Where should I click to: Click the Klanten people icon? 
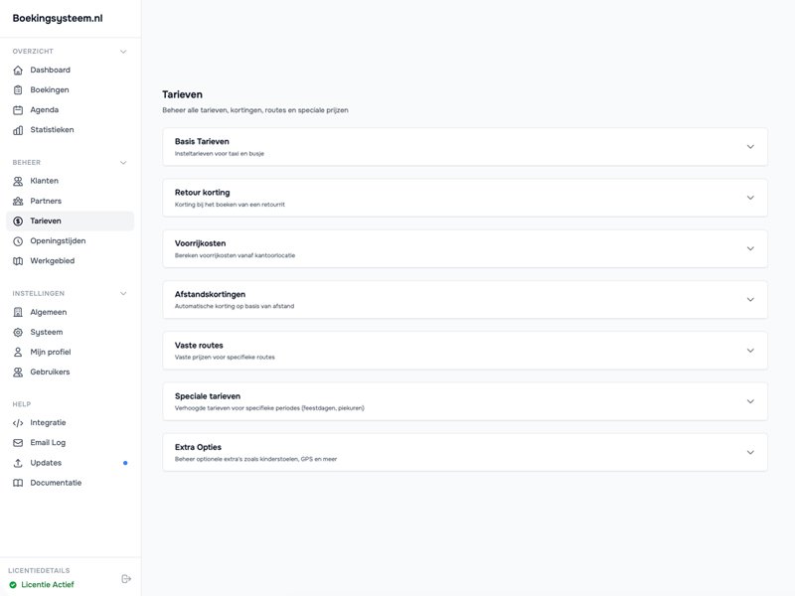tap(16, 180)
